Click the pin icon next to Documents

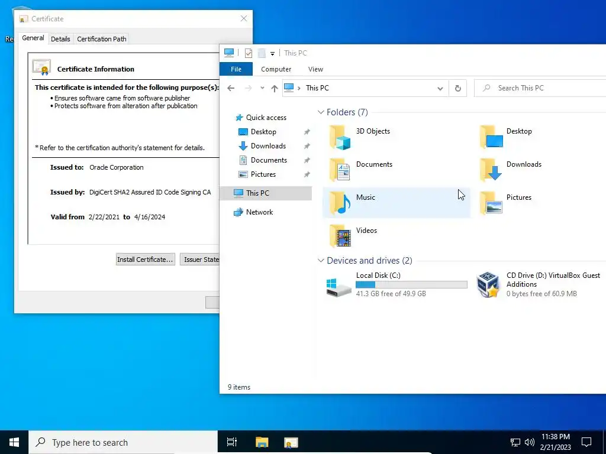[x=307, y=160]
